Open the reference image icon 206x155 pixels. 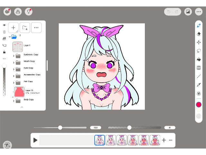pos(188,12)
